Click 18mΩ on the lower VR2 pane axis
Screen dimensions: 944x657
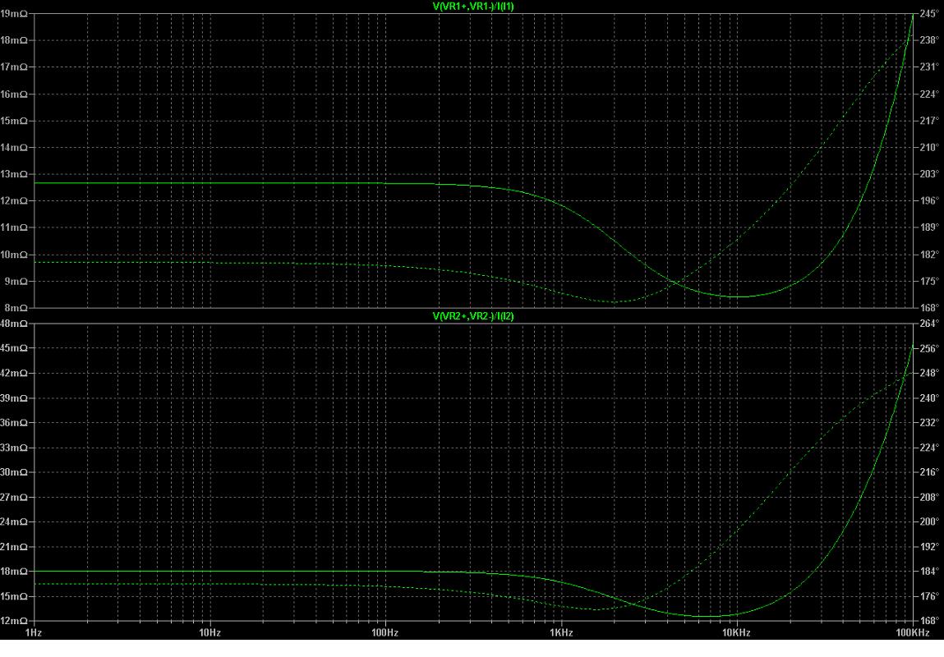point(14,572)
